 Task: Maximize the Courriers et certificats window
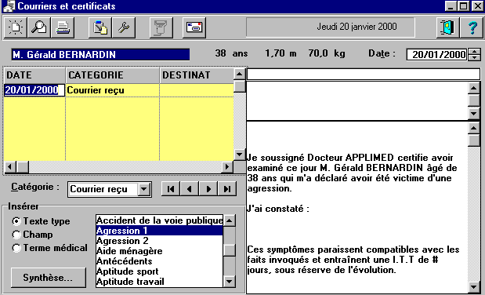coord(463,6)
